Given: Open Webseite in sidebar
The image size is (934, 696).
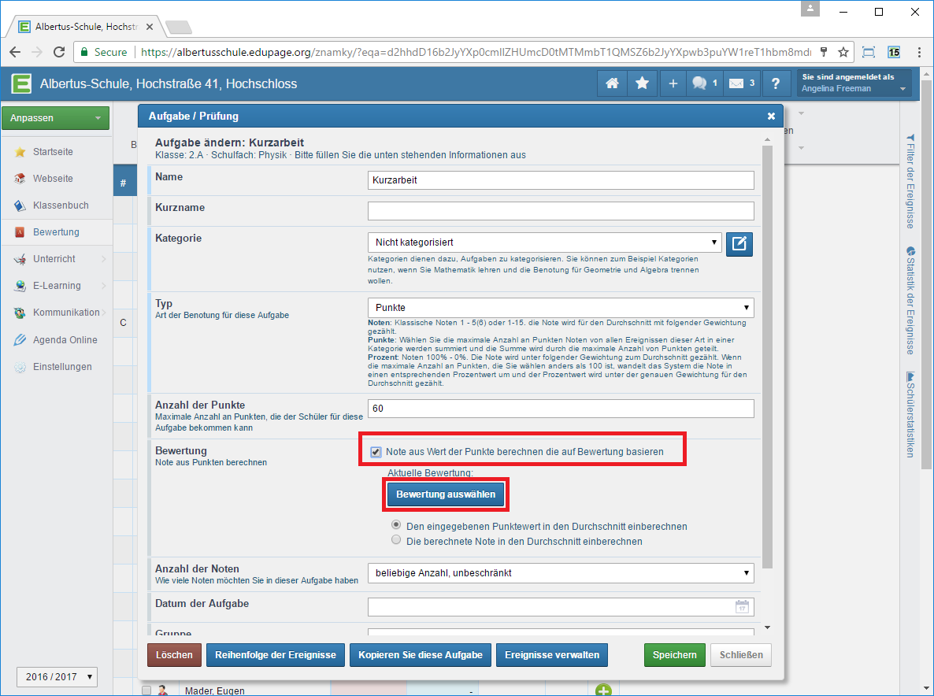Looking at the screenshot, I should pyautogui.click(x=53, y=179).
